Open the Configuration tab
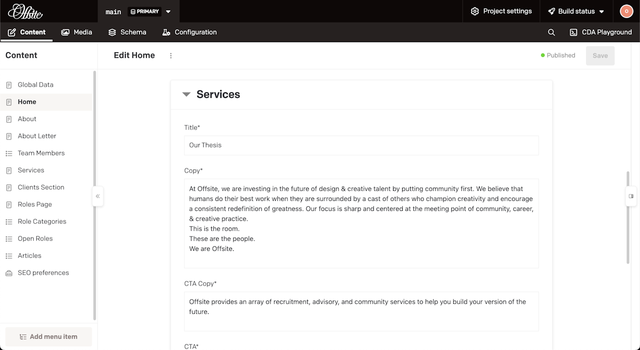 pyautogui.click(x=189, y=32)
